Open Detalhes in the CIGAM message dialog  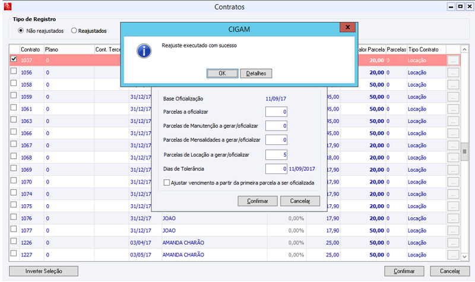pyautogui.click(x=256, y=73)
